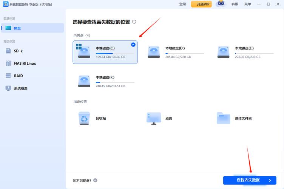Click the arrow on 查找丢失数据 button
Viewport: 284px width, 189px height.
270,180
